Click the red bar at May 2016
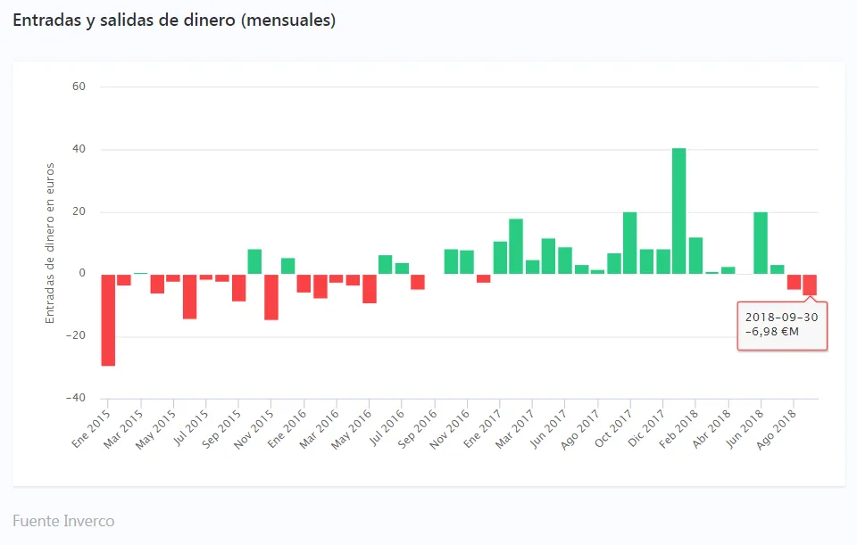Viewport: 857px width, 545px height. pos(369,288)
